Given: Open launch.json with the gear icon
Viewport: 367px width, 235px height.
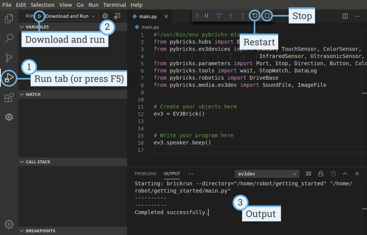Looking at the screenshot, I should coord(105,16).
